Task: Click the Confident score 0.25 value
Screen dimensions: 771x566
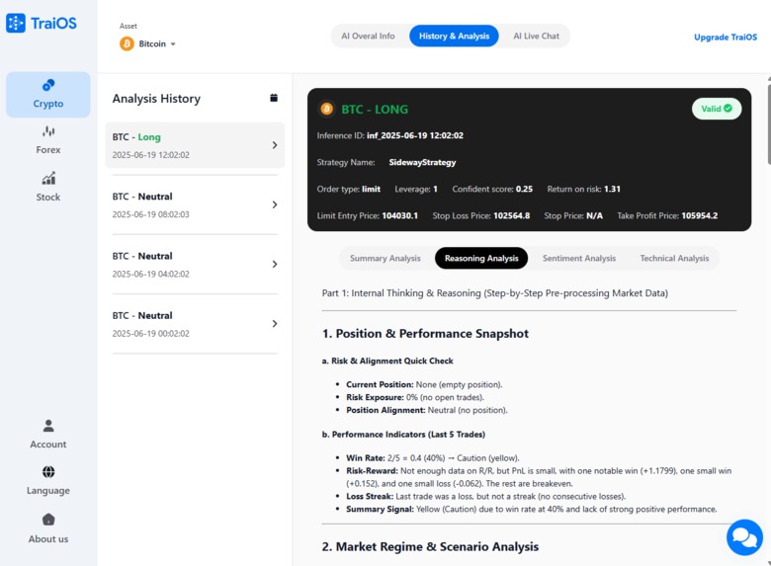Action: (524, 189)
